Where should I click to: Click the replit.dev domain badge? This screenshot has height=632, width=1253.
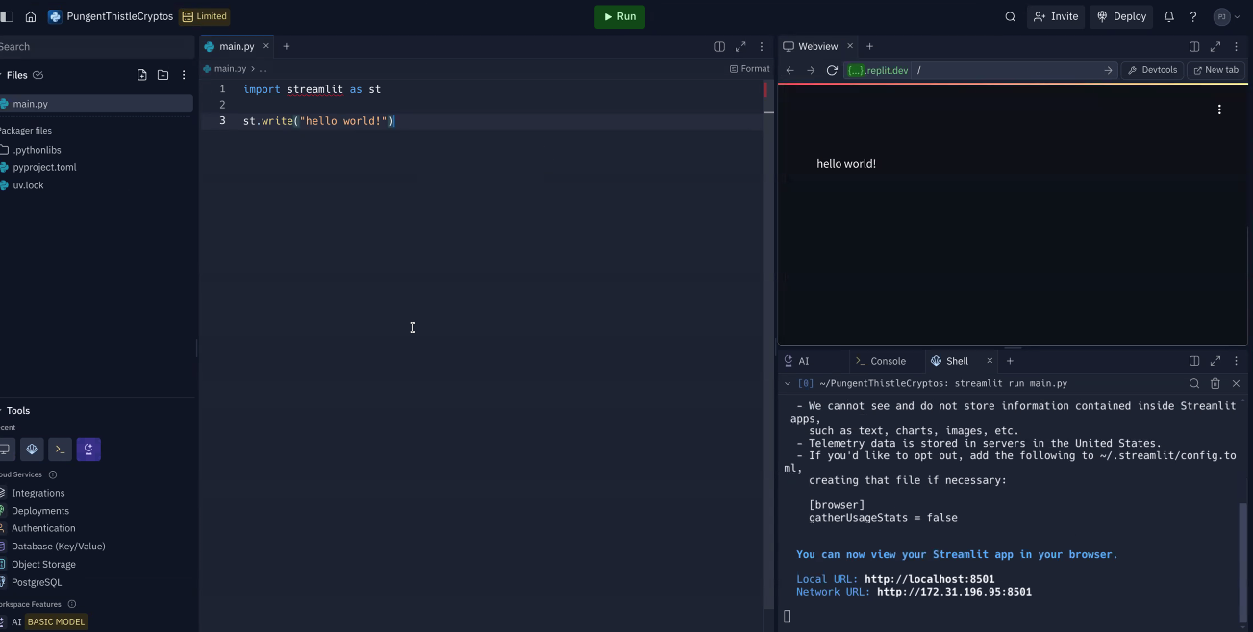pos(877,70)
